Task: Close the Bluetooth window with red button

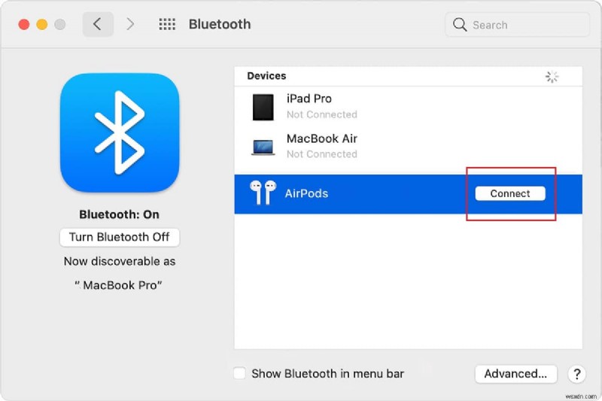Action: [x=24, y=25]
